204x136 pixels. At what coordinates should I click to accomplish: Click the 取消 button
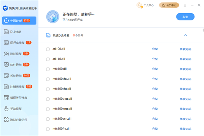click(185, 17)
